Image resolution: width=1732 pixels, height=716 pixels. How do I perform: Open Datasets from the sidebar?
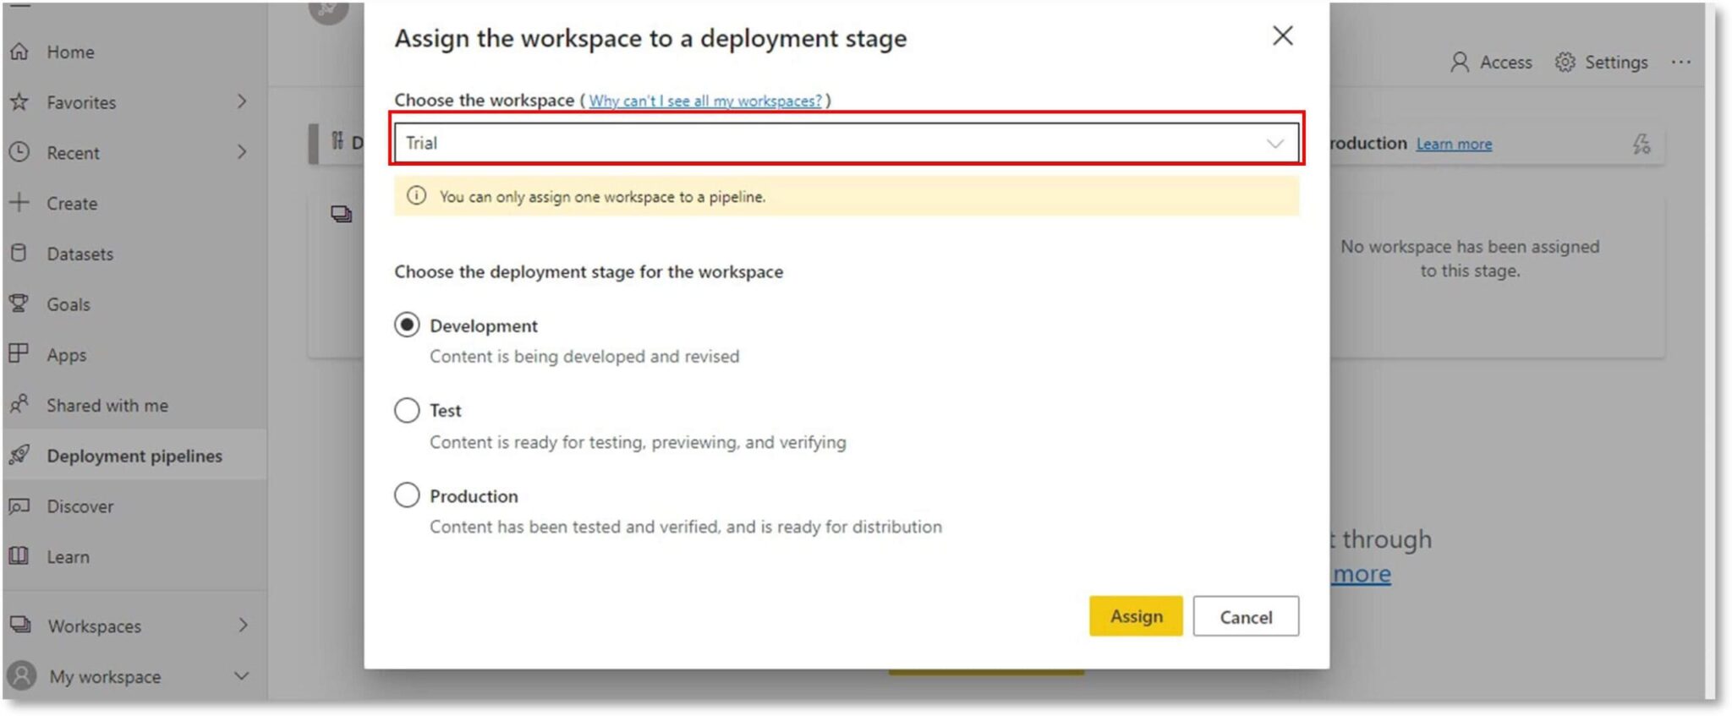79,254
